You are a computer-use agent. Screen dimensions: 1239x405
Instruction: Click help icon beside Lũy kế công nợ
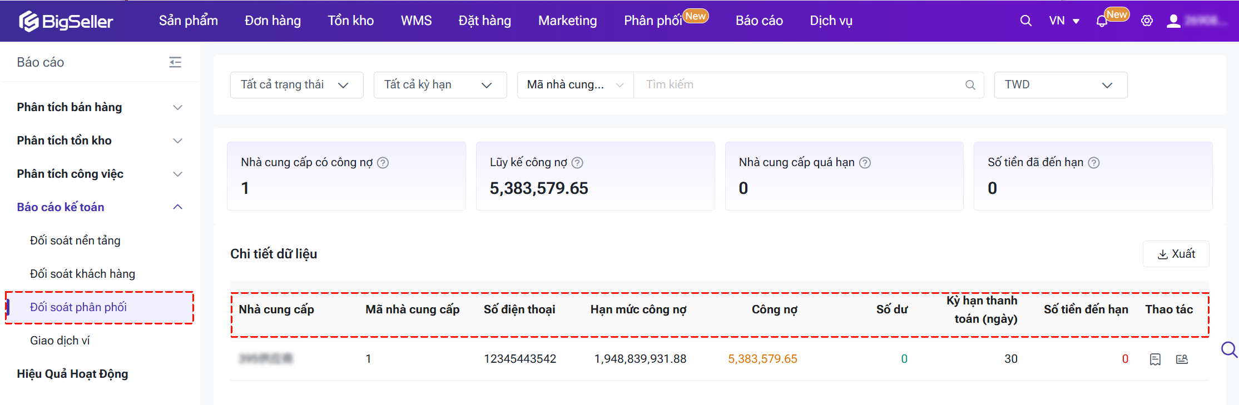pyautogui.click(x=577, y=163)
